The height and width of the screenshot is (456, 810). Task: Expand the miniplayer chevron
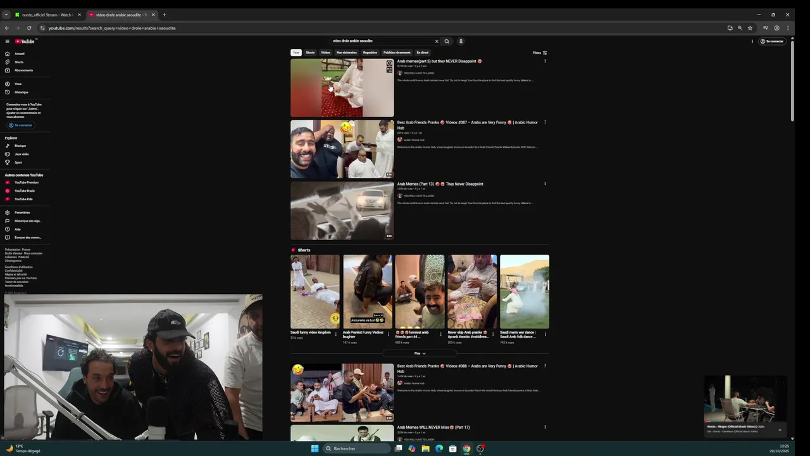coord(780,429)
